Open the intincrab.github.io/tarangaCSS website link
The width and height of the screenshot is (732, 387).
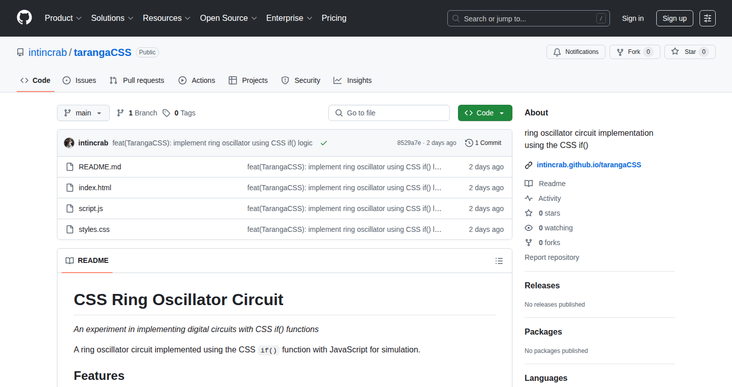(589, 165)
